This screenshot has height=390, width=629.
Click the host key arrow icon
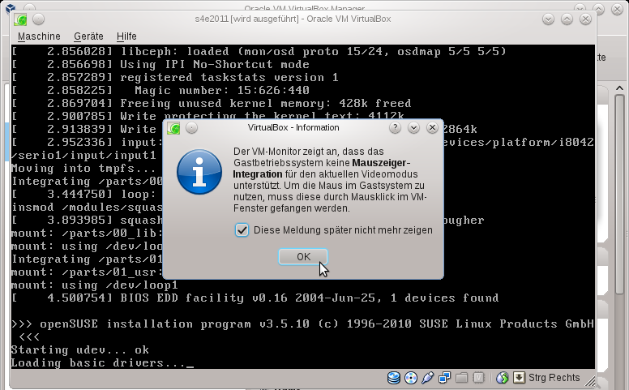coord(519,378)
